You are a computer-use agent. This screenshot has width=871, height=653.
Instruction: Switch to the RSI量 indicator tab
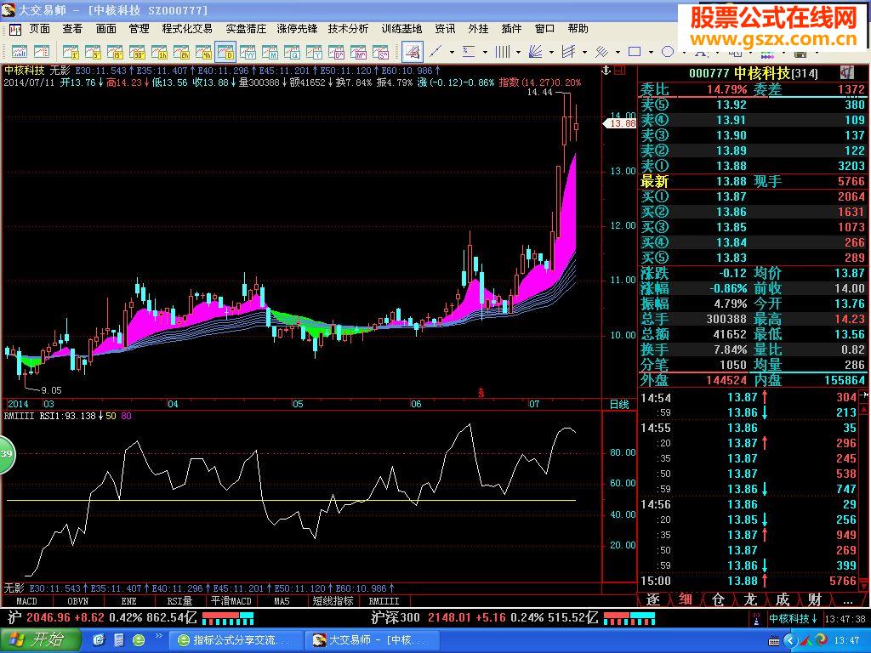[179, 601]
